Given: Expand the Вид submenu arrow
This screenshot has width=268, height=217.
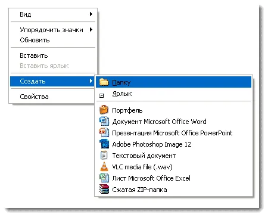Looking at the screenshot, I should (x=91, y=14).
